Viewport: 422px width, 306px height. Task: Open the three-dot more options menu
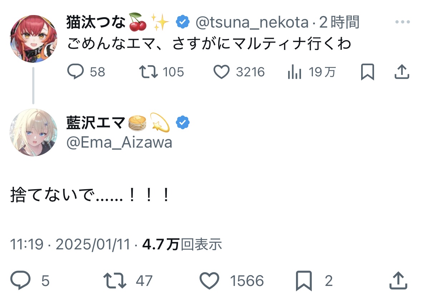click(x=402, y=23)
